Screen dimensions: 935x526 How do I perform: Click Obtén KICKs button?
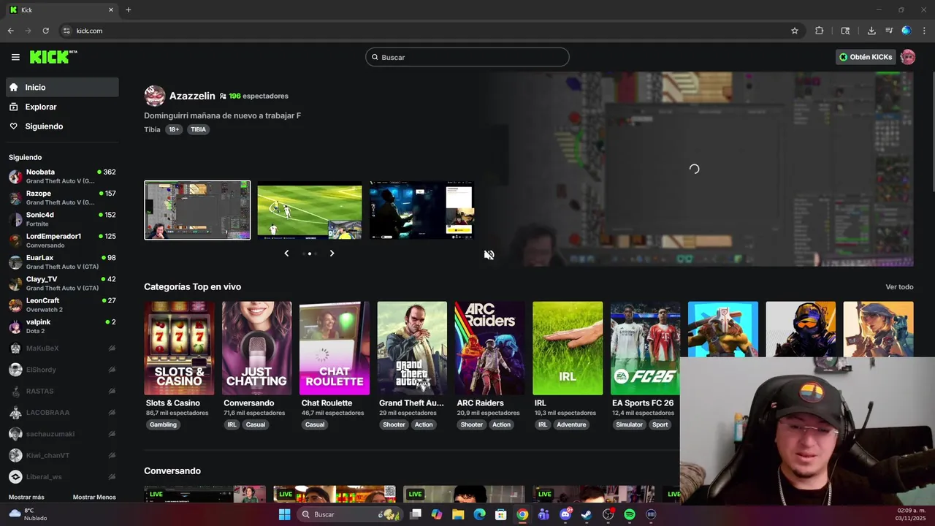pos(866,57)
